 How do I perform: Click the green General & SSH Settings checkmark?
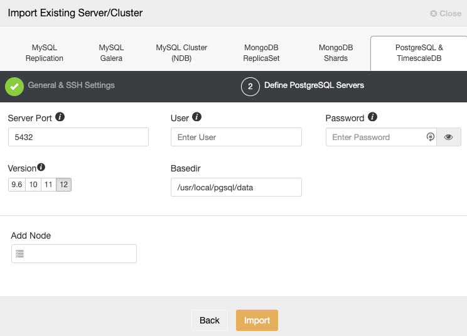[x=14, y=87]
